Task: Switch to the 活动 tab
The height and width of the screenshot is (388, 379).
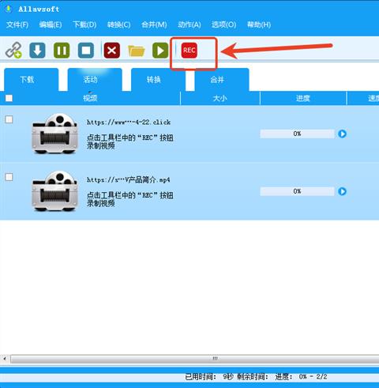Action: [x=95, y=80]
